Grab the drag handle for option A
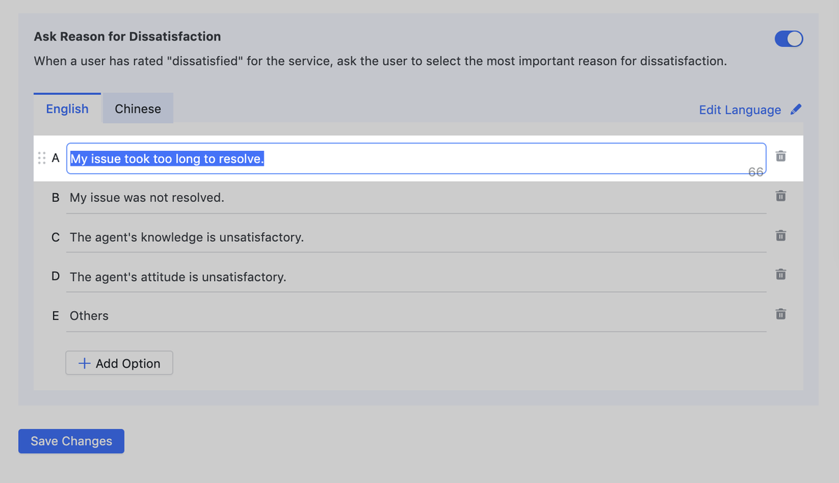 pos(41,158)
